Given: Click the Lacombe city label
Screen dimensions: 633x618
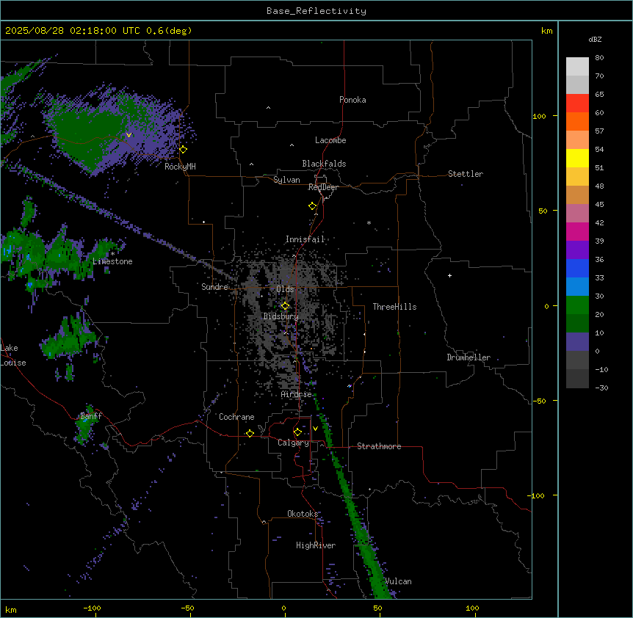Looking at the screenshot, I should point(330,140).
